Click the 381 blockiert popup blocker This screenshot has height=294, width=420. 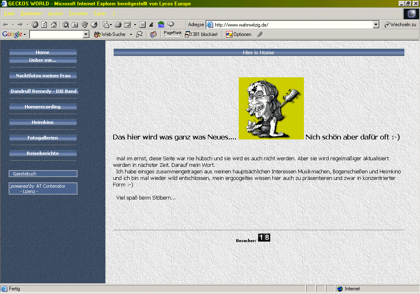201,34
